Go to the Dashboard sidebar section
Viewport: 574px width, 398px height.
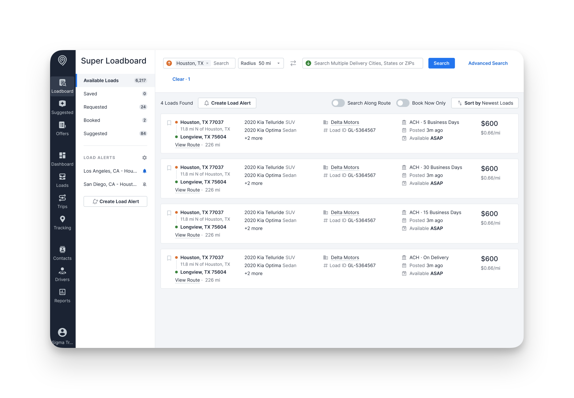pyautogui.click(x=62, y=159)
